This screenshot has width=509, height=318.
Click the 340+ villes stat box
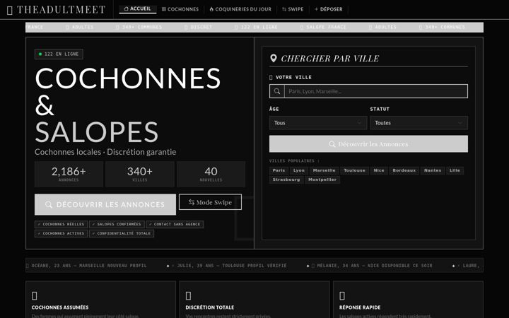point(139,175)
